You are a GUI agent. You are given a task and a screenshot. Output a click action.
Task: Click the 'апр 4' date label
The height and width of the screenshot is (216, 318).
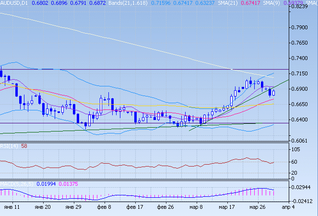288,207
